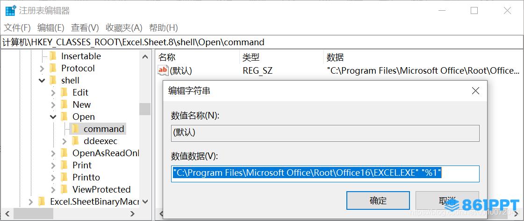Select the (默认) string value icon
The width and height of the screenshot is (524, 221).
coord(163,70)
